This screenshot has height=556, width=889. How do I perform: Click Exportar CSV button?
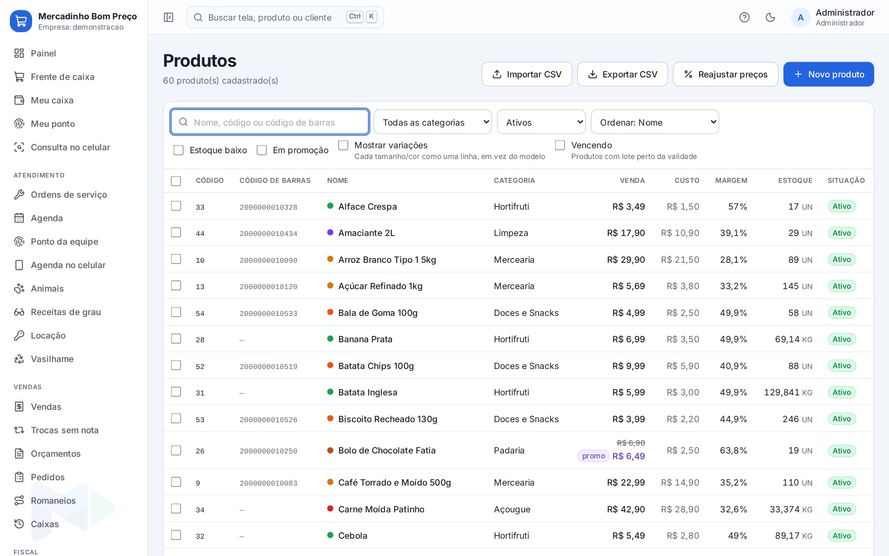[622, 74]
